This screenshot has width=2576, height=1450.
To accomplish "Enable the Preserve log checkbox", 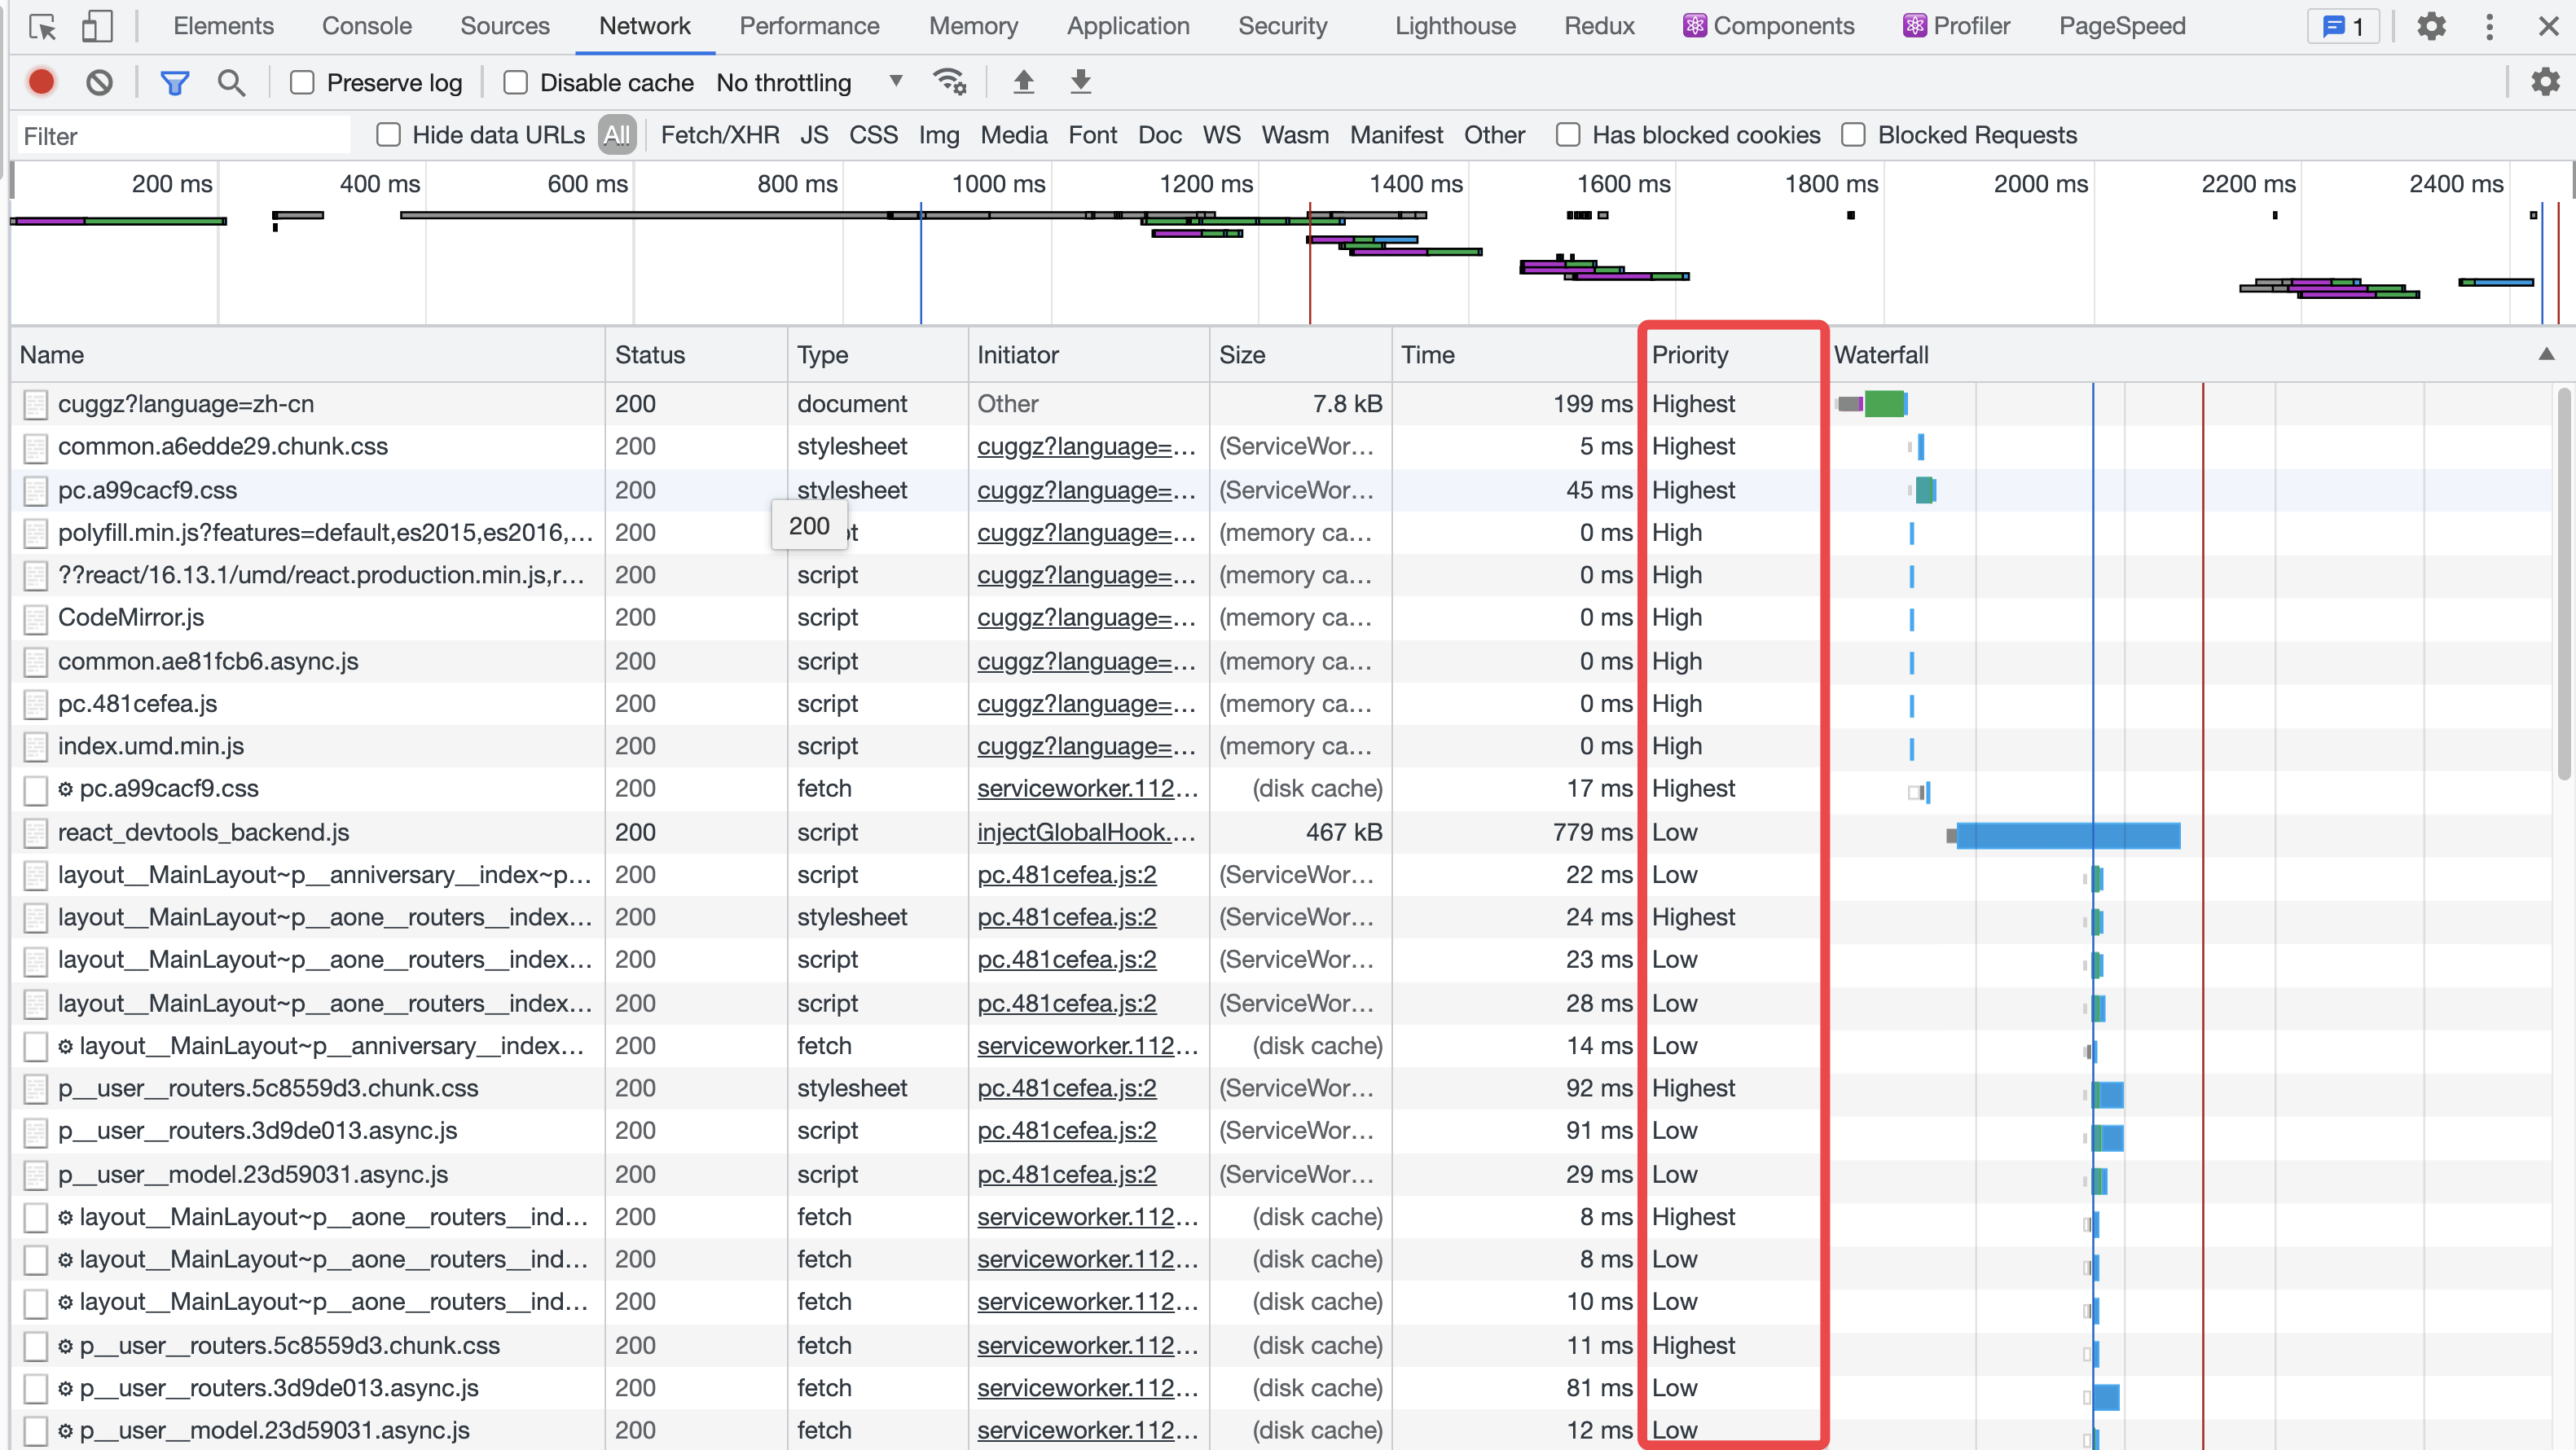I will click(x=302, y=82).
